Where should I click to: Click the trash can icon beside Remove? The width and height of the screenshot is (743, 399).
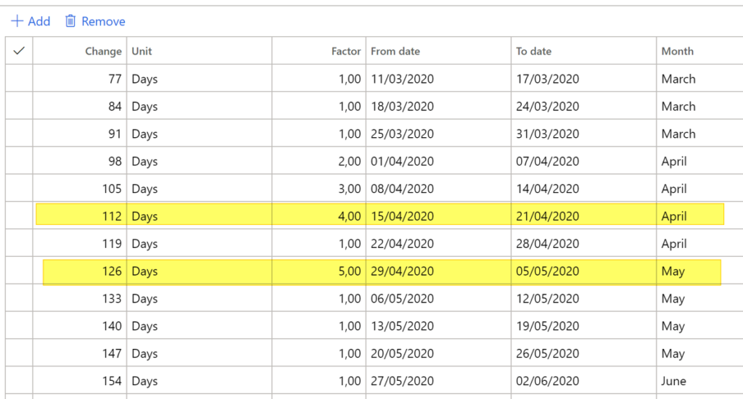click(70, 21)
